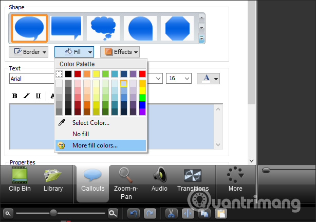
Task: Open the Clip Bin panel
Action: [x=20, y=179]
